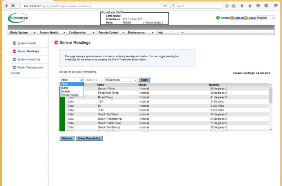Image resolution: width=282 pixels, height=186 pixels.
Task: Click scroll up arrow of sensor table
Action: coord(270,85)
